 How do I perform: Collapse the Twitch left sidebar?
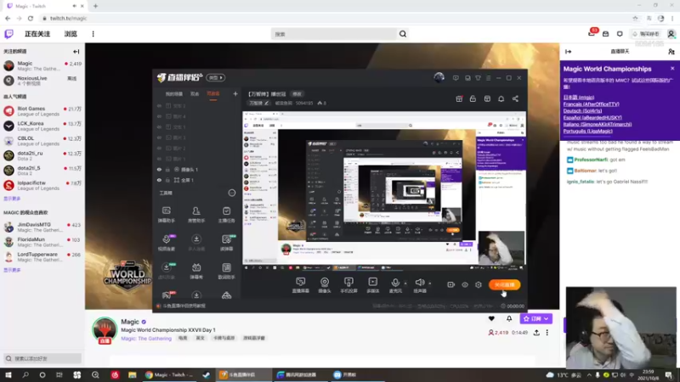tap(76, 52)
